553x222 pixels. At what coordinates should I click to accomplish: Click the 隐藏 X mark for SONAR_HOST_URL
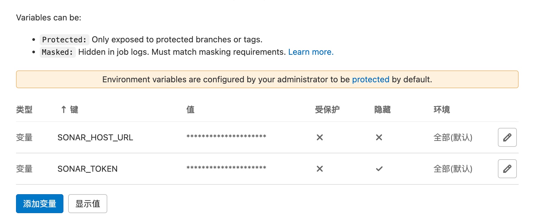379,137
